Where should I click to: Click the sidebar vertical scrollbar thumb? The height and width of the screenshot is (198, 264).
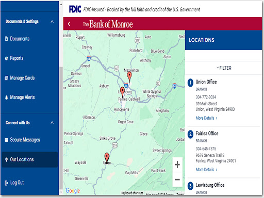coord(61,128)
